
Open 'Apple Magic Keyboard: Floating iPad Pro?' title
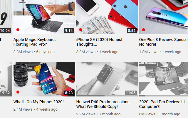[x=35, y=42]
